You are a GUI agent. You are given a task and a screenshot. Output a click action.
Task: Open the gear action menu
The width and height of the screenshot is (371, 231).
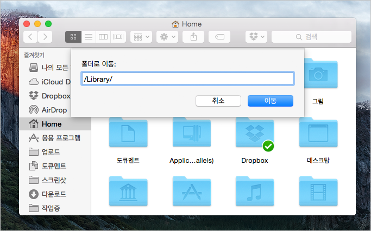click(x=167, y=37)
